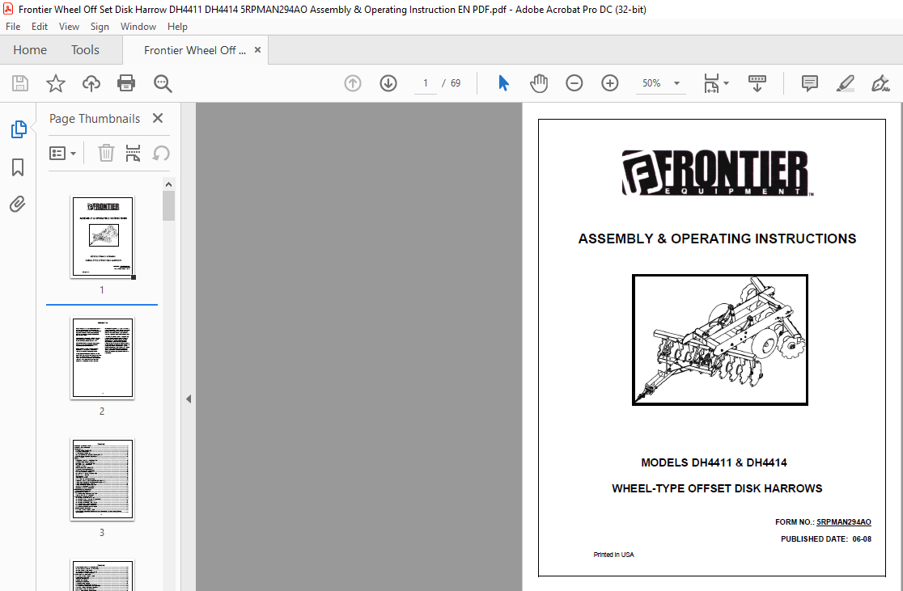Click the Page Thumbnails panel title
Viewport: 903px width, 591px height.
pos(95,119)
